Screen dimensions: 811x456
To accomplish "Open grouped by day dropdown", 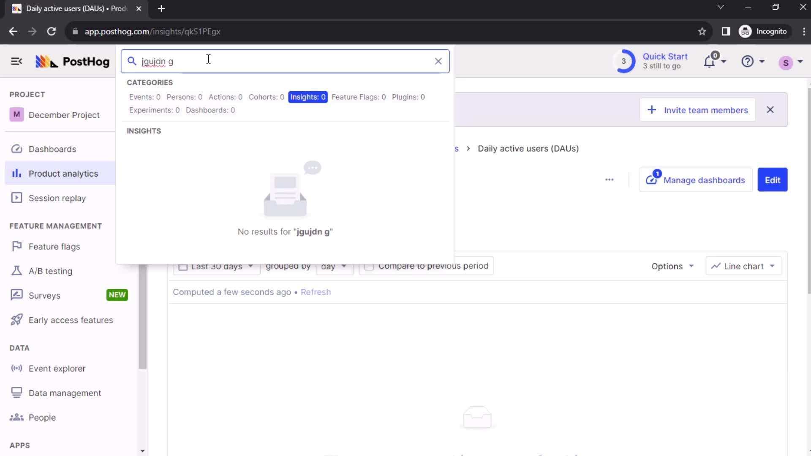I will point(332,266).
